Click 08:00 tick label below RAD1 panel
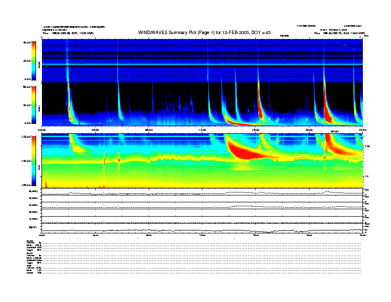The image size is (391, 302). (149, 130)
